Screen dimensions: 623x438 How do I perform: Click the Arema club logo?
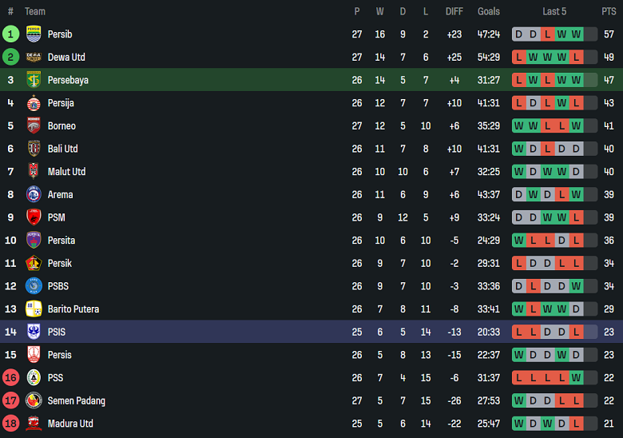click(x=34, y=194)
